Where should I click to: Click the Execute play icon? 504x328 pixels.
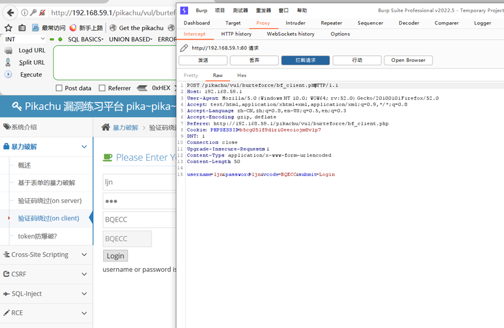coord(8,74)
